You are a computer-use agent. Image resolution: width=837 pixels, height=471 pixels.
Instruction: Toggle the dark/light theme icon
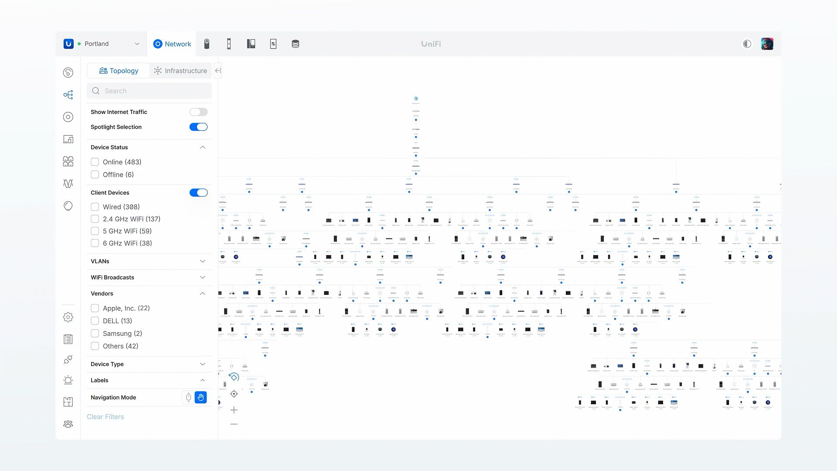747,44
